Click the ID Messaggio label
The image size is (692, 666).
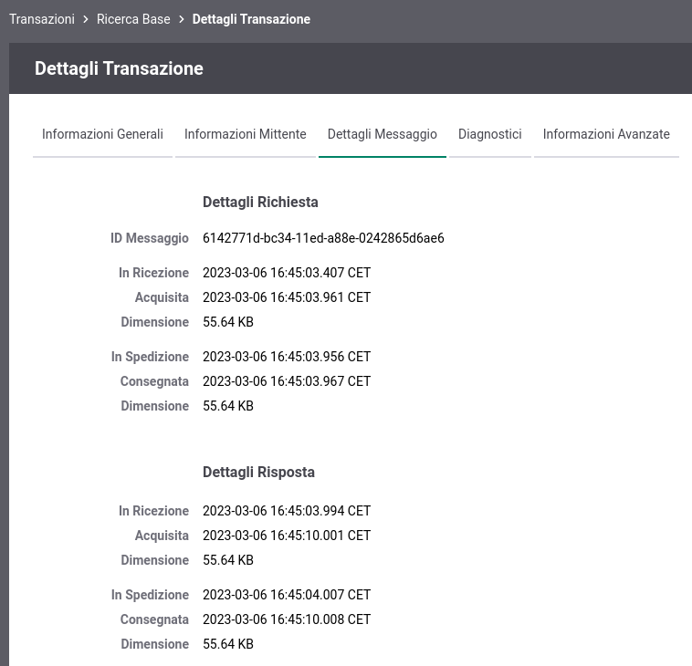point(150,238)
